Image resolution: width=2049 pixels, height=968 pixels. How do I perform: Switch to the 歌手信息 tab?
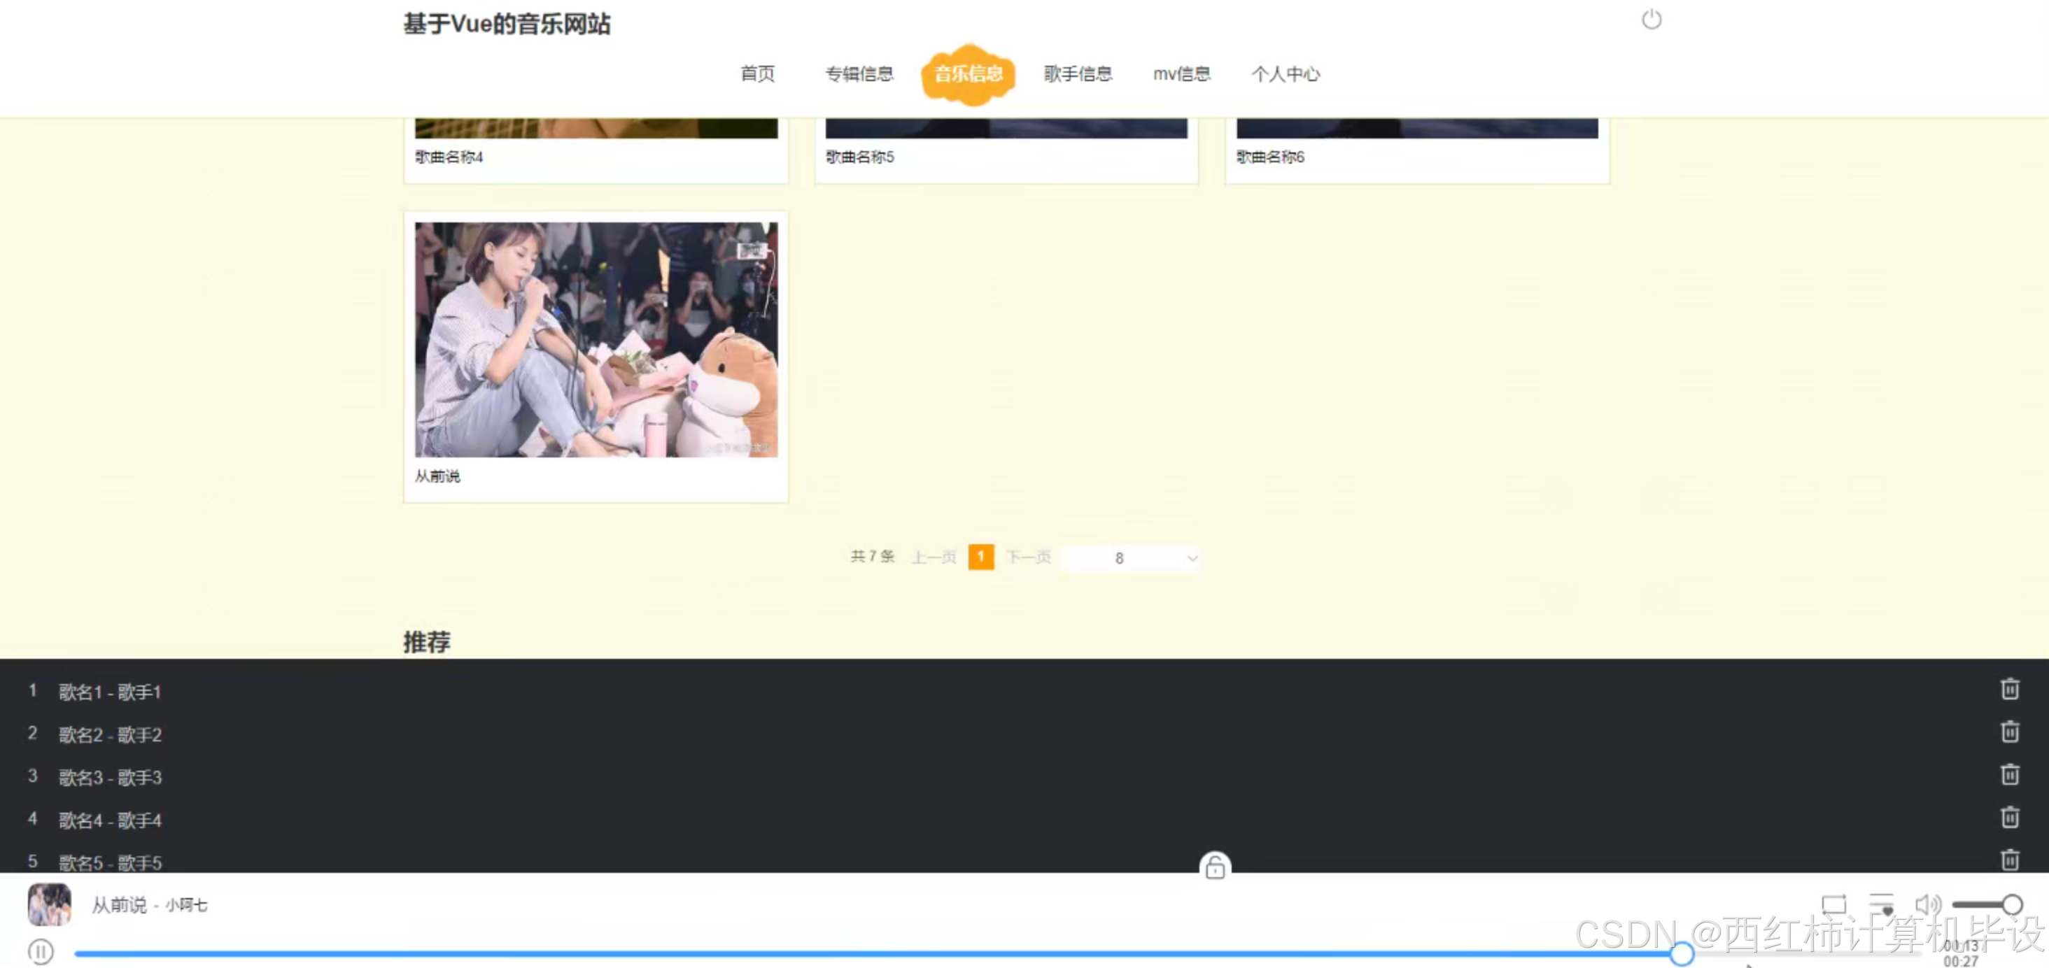pos(1078,73)
